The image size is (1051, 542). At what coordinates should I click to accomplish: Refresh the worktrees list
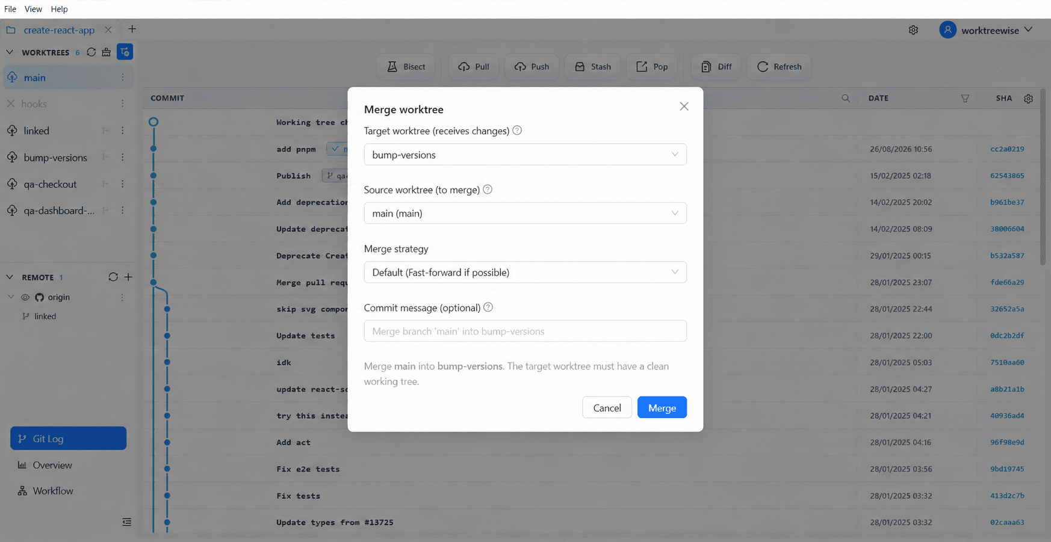91,52
